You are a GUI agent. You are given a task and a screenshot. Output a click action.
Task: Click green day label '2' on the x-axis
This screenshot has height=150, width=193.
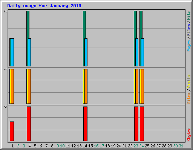(x=18, y=146)
